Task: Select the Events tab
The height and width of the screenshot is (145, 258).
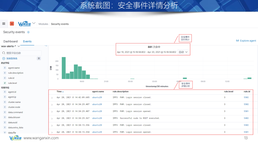Action: pyautogui.click(x=27, y=42)
